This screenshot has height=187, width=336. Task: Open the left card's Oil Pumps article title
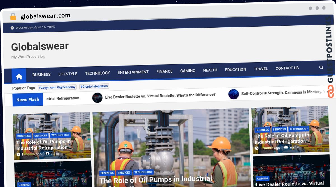click(x=43, y=145)
